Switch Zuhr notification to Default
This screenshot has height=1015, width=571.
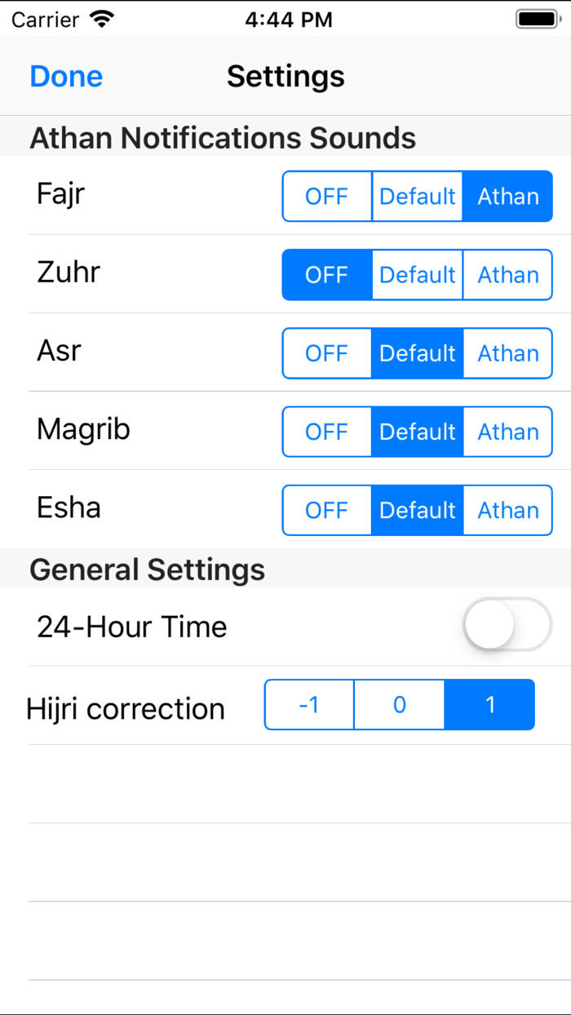(417, 275)
